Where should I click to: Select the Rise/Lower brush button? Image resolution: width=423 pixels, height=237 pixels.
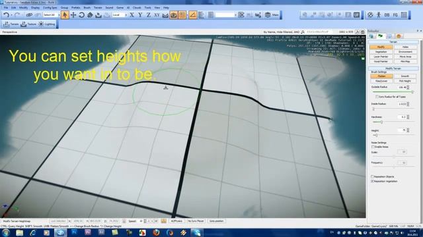(381, 81)
